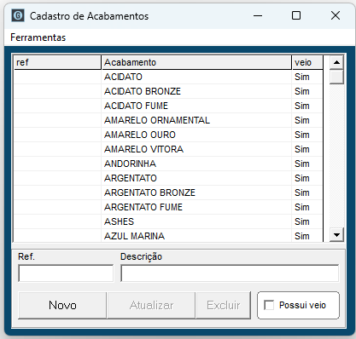
Task: Click the veio column header
Action: tap(307, 62)
